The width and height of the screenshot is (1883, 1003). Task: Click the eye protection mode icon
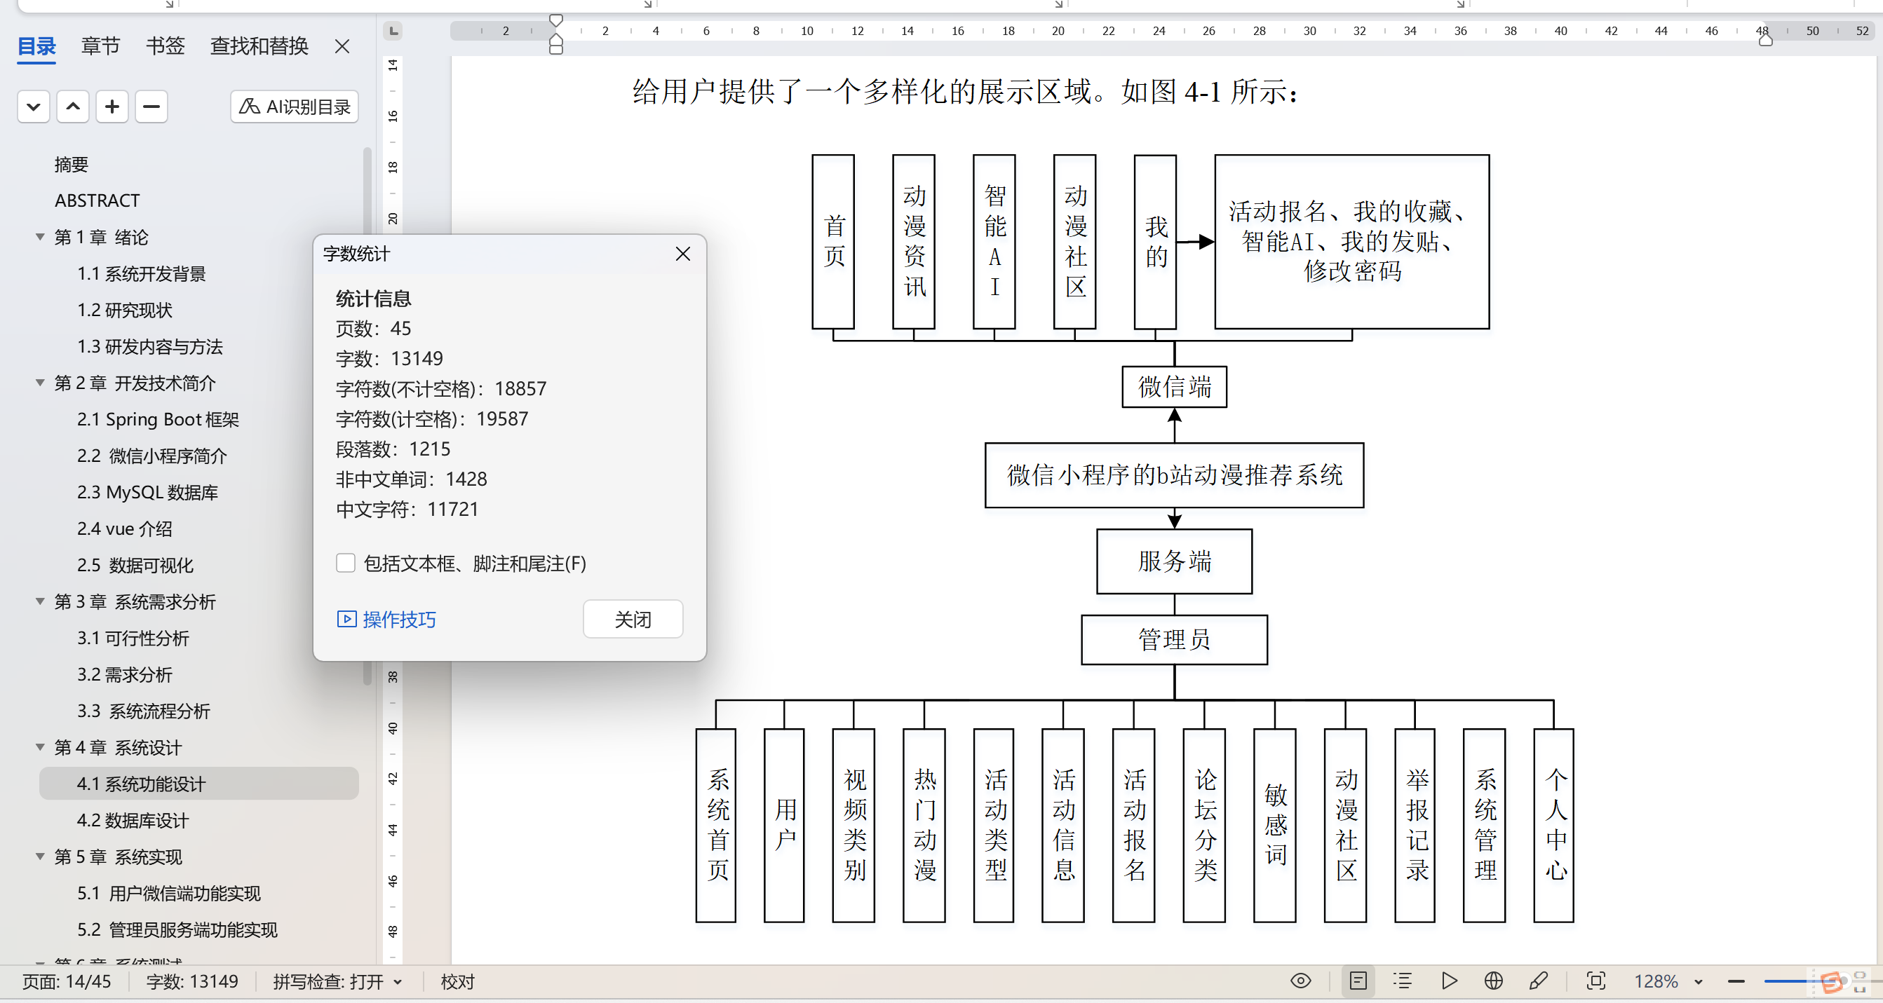pyautogui.click(x=1300, y=981)
